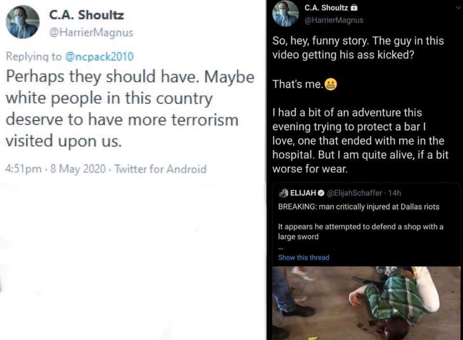Click the quoted tweet's 14h timestamp

pos(395,193)
